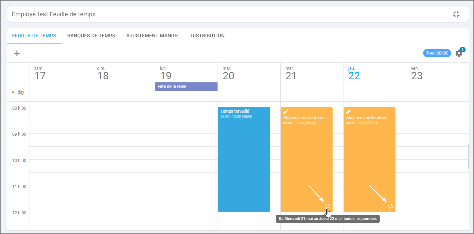The width and height of the screenshot is (474, 234).
Task: Select the Distribution tab
Action: point(208,36)
